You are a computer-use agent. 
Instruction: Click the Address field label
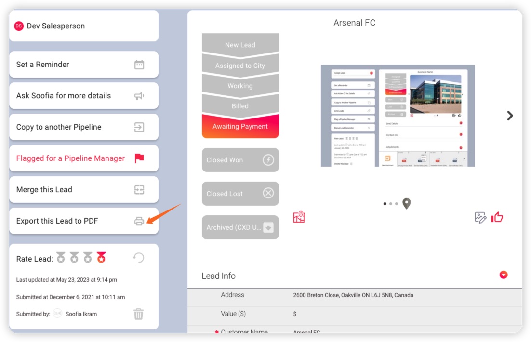click(x=232, y=295)
